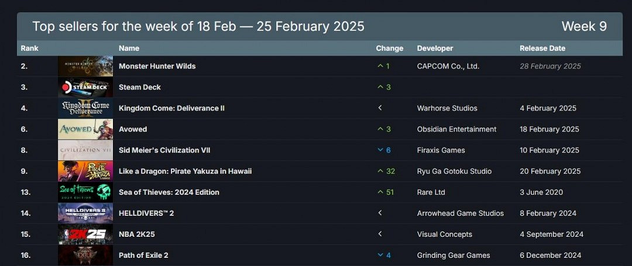Open the Sid Meier's Civilization VII link

pos(164,150)
